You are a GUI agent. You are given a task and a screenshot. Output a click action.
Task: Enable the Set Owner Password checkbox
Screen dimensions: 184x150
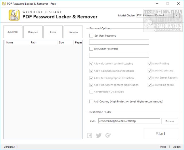(x=91, y=49)
